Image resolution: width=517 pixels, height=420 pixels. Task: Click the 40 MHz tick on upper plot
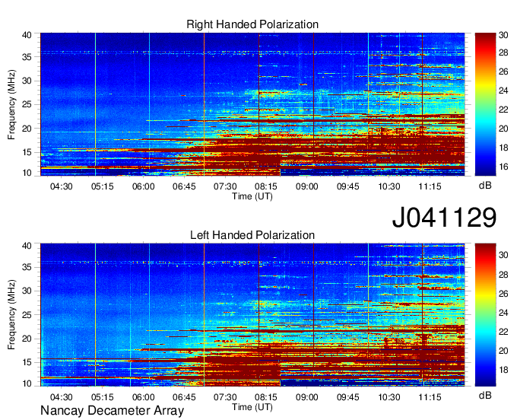coord(27,35)
